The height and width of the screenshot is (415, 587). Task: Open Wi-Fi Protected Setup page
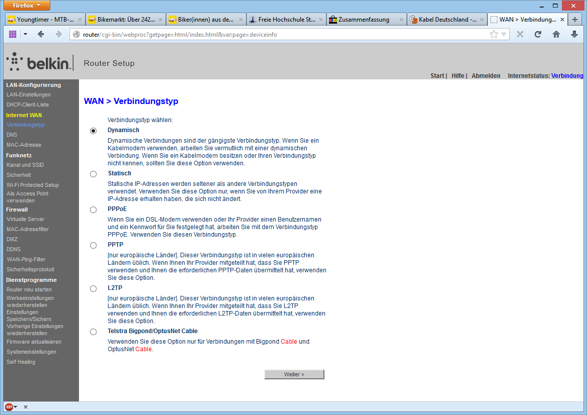pyautogui.click(x=33, y=185)
